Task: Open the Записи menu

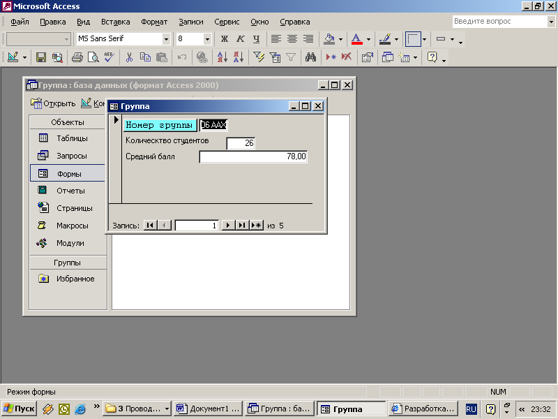Action: coord(191,22)
